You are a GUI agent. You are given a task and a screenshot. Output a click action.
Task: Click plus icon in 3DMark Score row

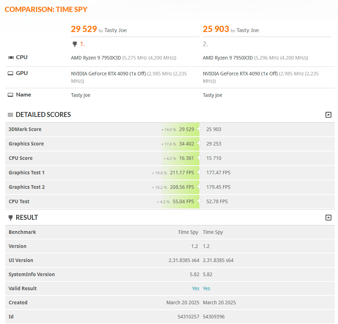point(199,129)
